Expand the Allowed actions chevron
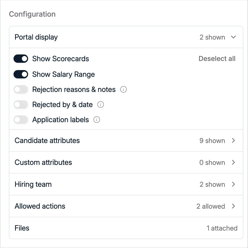 [233, 206]
